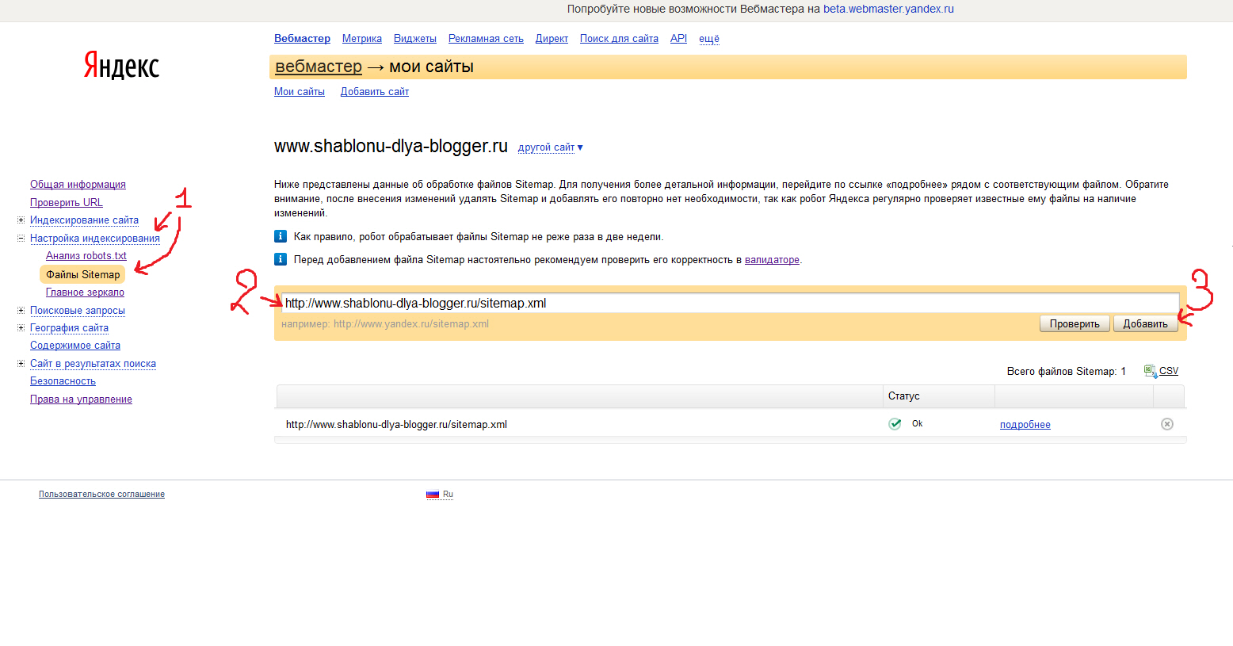
Task: Delete the sitemap.xml row with the remove icon
Action: coord(1167,424)
